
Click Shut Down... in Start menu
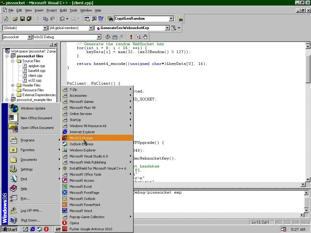pos(35,220)
